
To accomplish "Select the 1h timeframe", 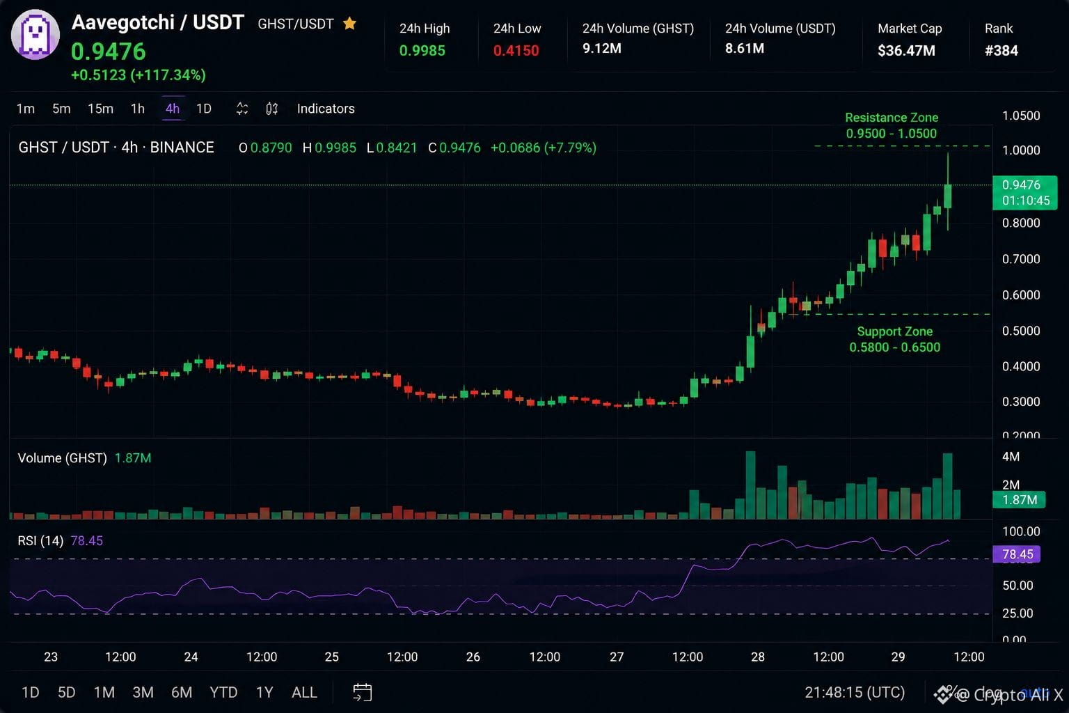I will (138, 109).
